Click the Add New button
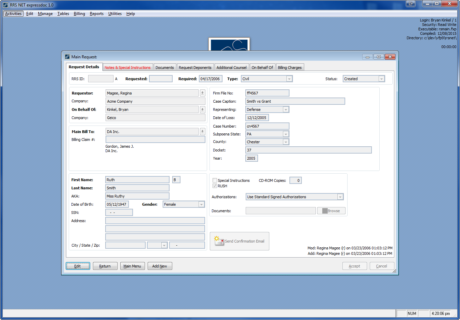The width and height of the screenshot is (460, 320). [160, 266]
